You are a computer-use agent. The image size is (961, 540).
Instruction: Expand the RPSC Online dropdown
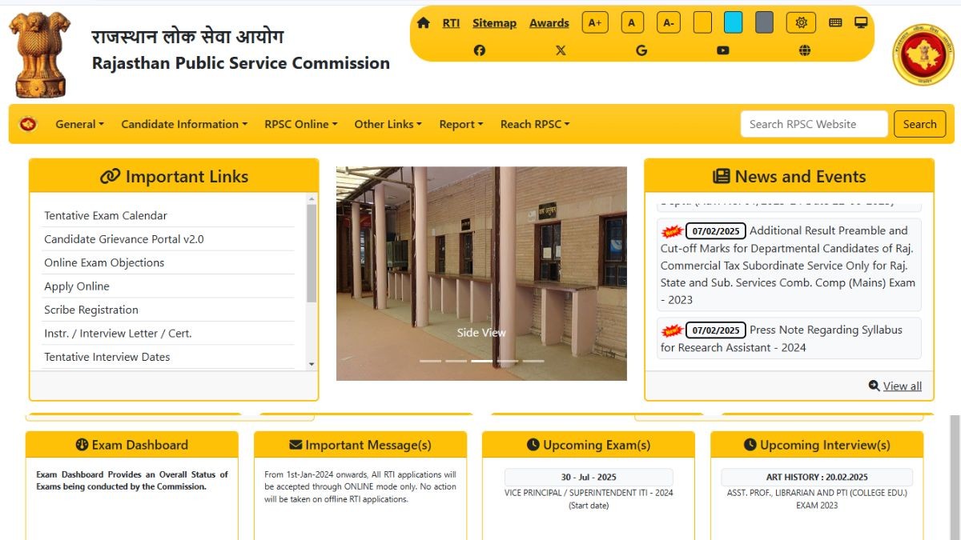pos(301,124)
